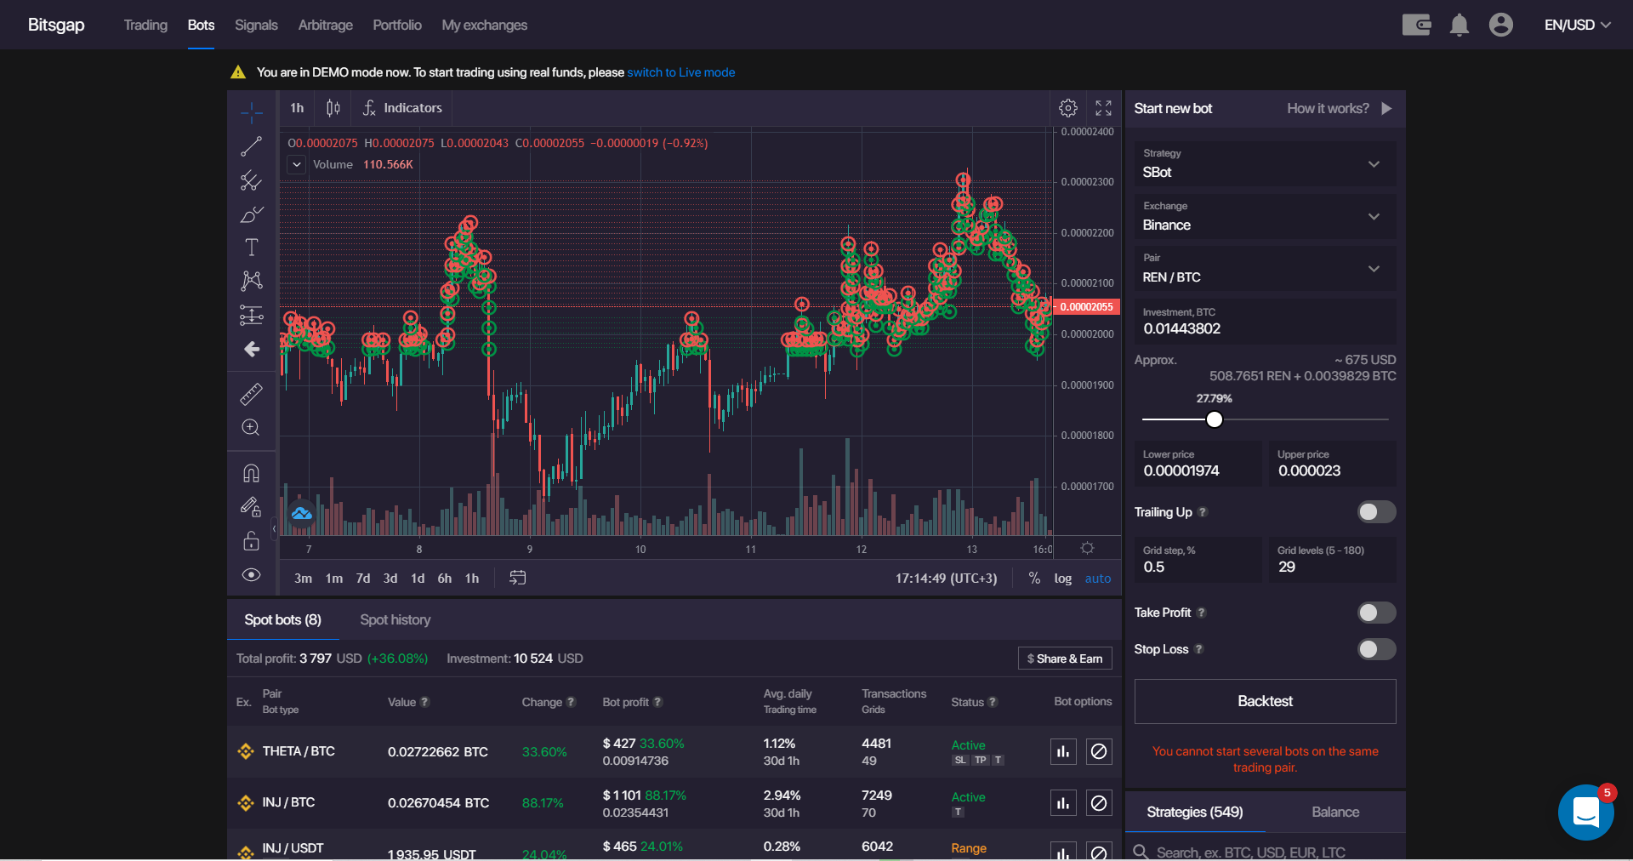Viewport: 1633px width, 861px height.
Task: Hide all drawings with eye icon
Action: point(251,575)
